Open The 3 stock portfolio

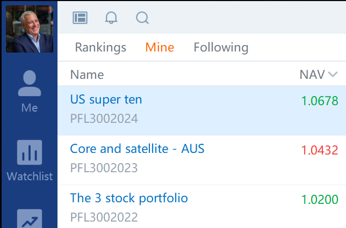pos(129,198)
